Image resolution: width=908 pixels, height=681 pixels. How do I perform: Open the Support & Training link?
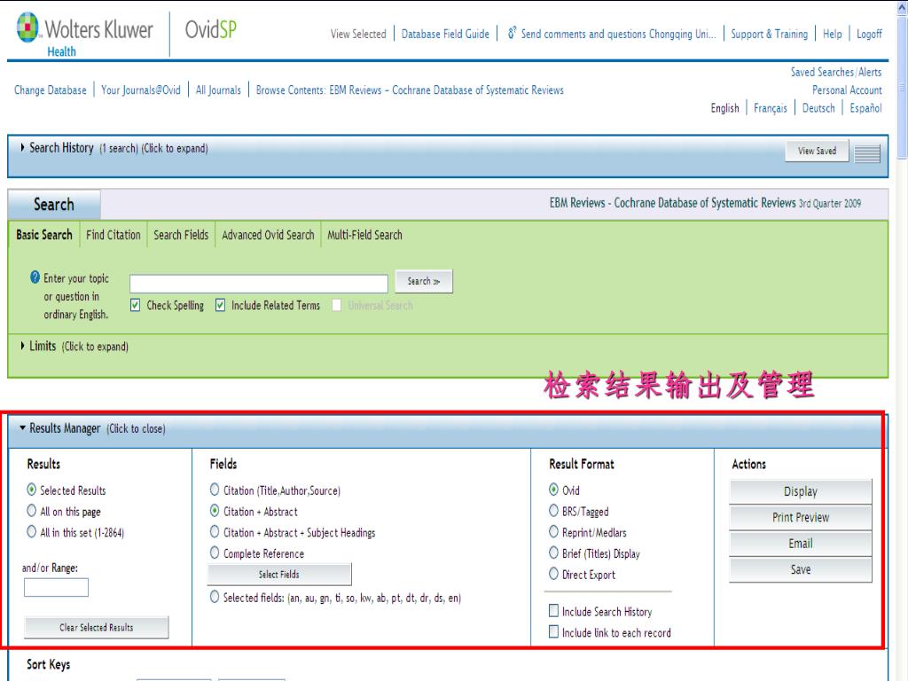[769, 35]
